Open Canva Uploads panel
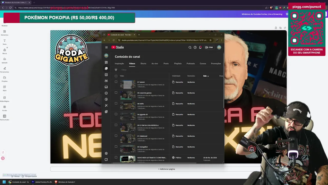328x185 pixels. (5, 60)
